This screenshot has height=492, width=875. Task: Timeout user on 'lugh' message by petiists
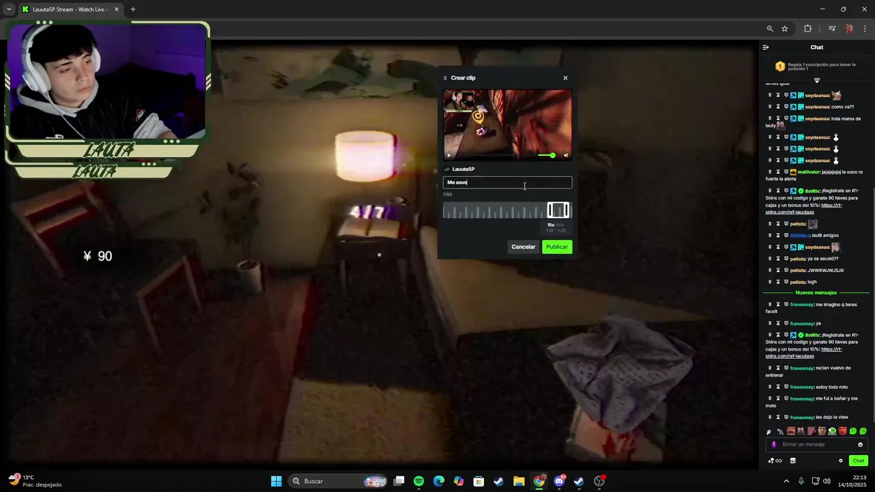tap(778, 282)
